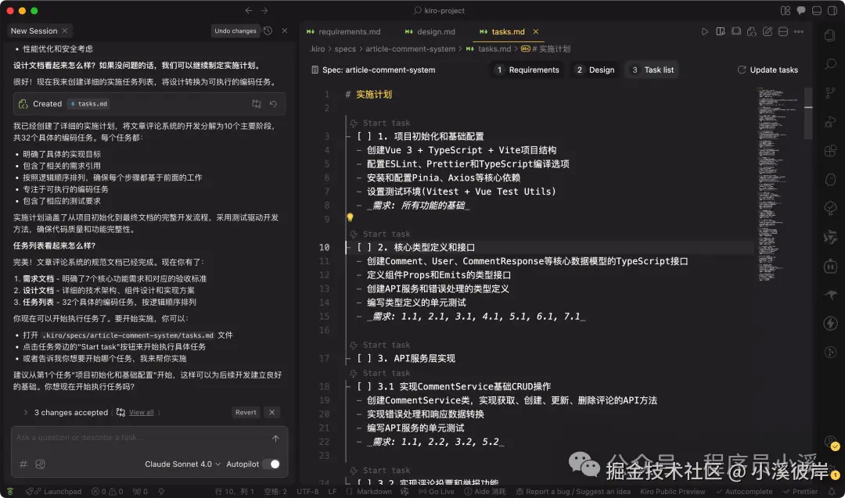Click the Run play icon in editor toolbar
Viewport: 845px width, 498px height.
(x=705, y=31)
